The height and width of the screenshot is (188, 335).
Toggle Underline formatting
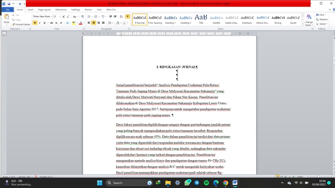(44, 23)
